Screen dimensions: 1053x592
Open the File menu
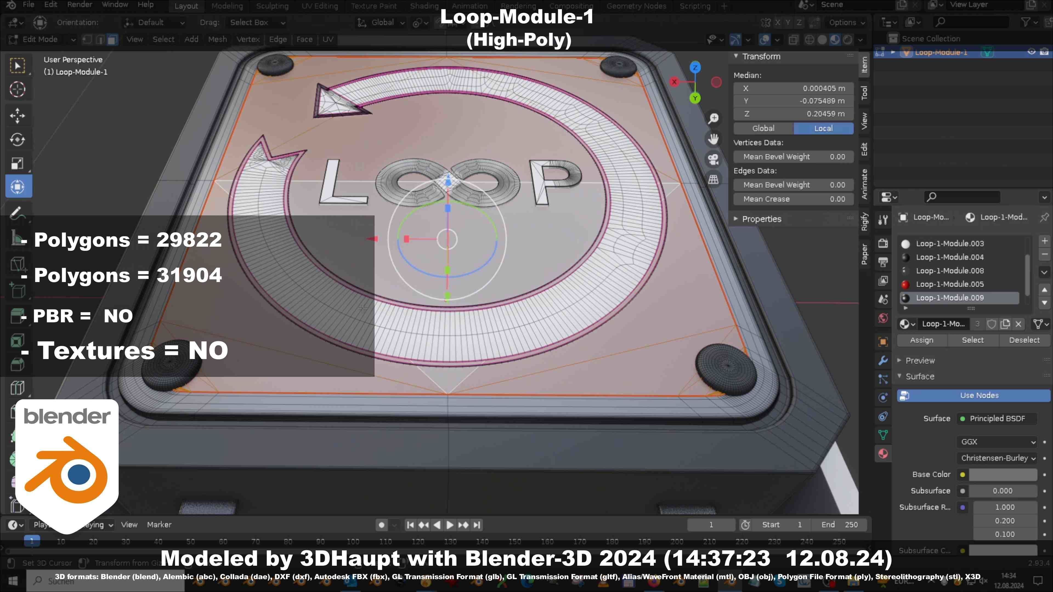pos(28,4)
